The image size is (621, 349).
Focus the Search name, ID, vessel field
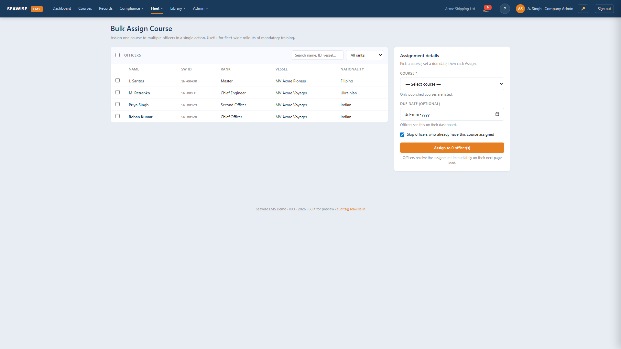pos(317,55)
